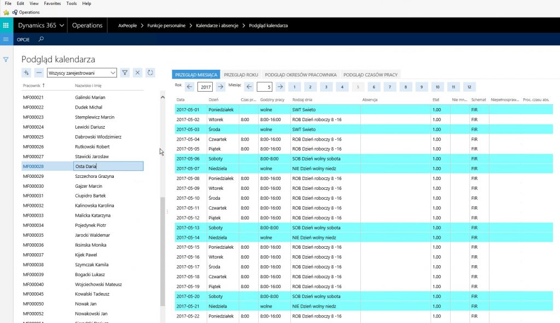Show the filter pane funnel on left edge
Image resolution: width=560 pixels, height=323 pixels.
tap(5, 59)
